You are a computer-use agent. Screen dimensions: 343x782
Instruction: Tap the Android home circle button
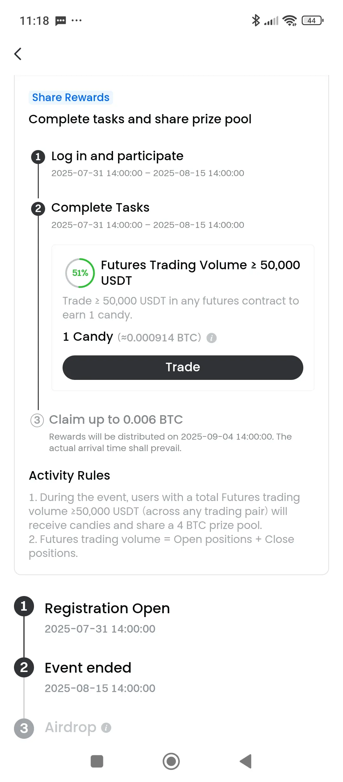(x=171, y=761)
